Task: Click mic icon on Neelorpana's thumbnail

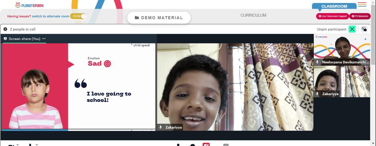Action: [x=317, y=62]
